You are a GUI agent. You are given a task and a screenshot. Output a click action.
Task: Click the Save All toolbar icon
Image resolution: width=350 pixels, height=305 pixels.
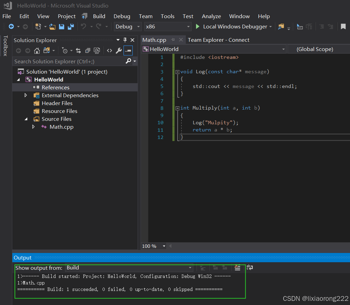point(71,26)
